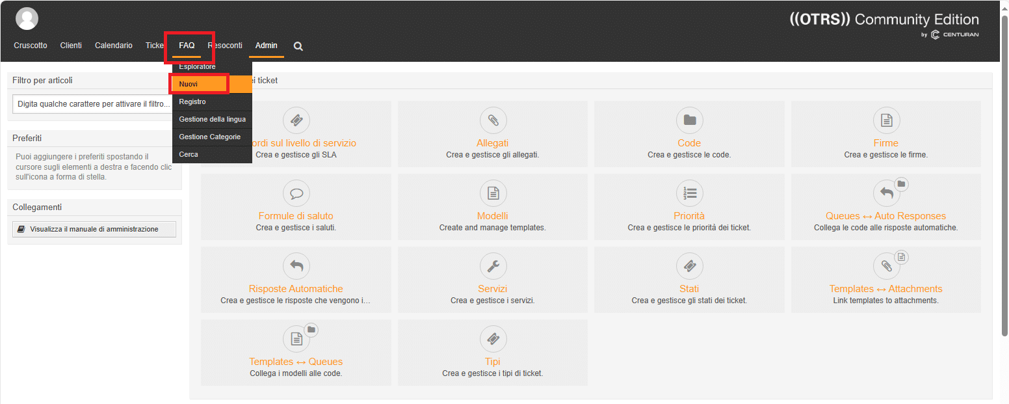Open the user avatar icon
Screen dimensions: 1009x404
27,19
